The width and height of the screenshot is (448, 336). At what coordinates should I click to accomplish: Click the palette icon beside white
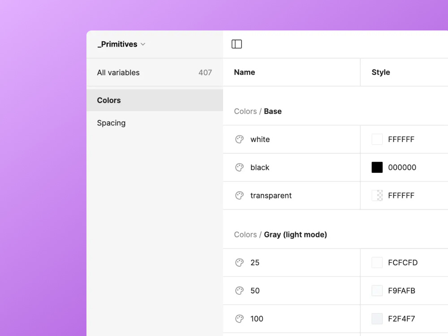coord(239,139)
